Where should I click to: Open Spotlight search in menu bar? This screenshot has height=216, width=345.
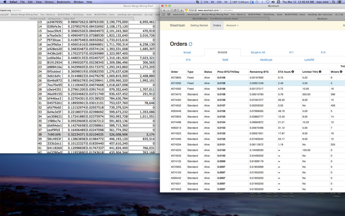pyautogui.click(x=334, y=2)
